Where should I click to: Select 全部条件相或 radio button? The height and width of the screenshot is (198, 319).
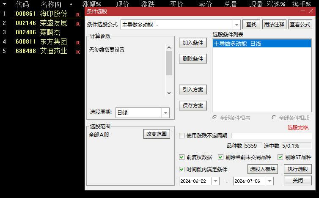coord(274,118)
